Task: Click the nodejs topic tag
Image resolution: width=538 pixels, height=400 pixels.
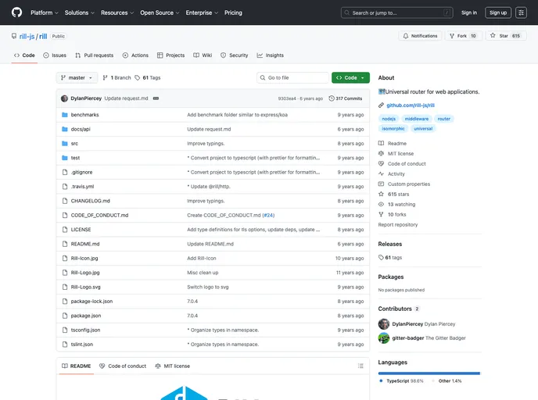Action: (x=389, y=119)
